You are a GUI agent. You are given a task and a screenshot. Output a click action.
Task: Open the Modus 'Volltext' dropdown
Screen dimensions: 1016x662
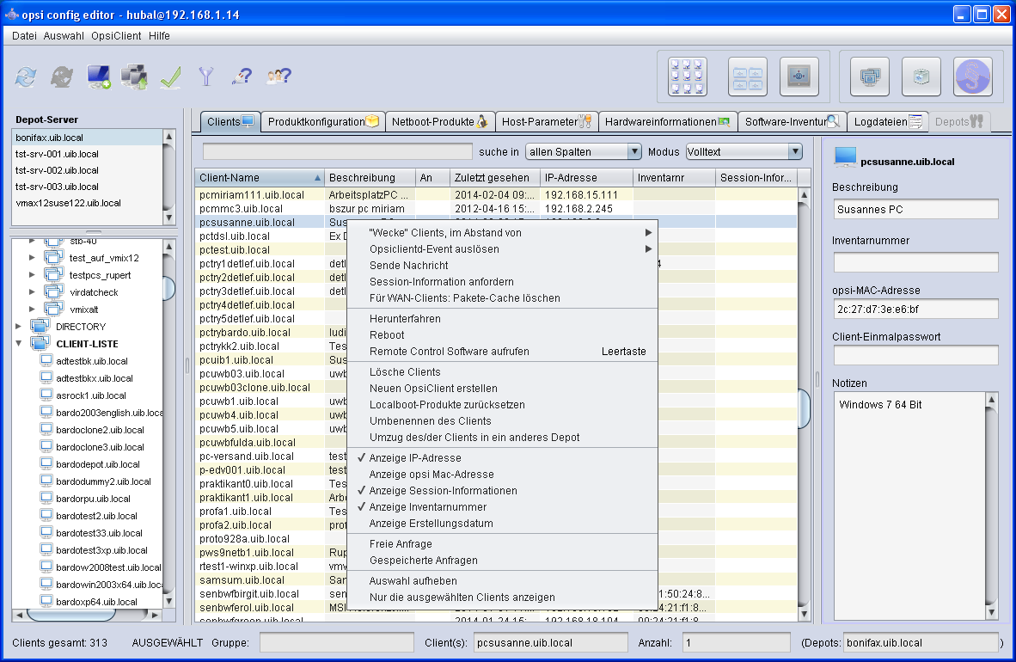click(x=744, y=152)
